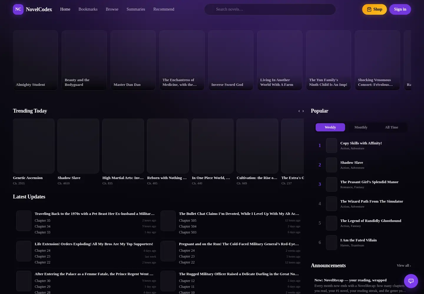Viewport: 424px width, 294px height.
Task: Open Recommend in the navigation bar
Action: click(x=164, y=9)
